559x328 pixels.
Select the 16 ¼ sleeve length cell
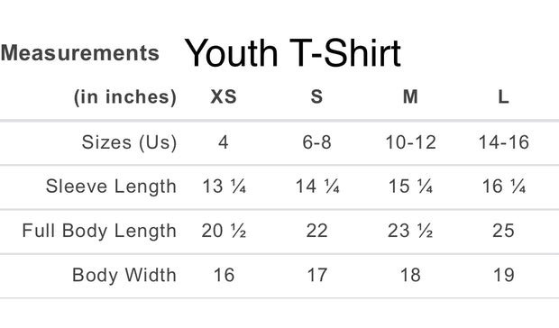pos(504,187)
